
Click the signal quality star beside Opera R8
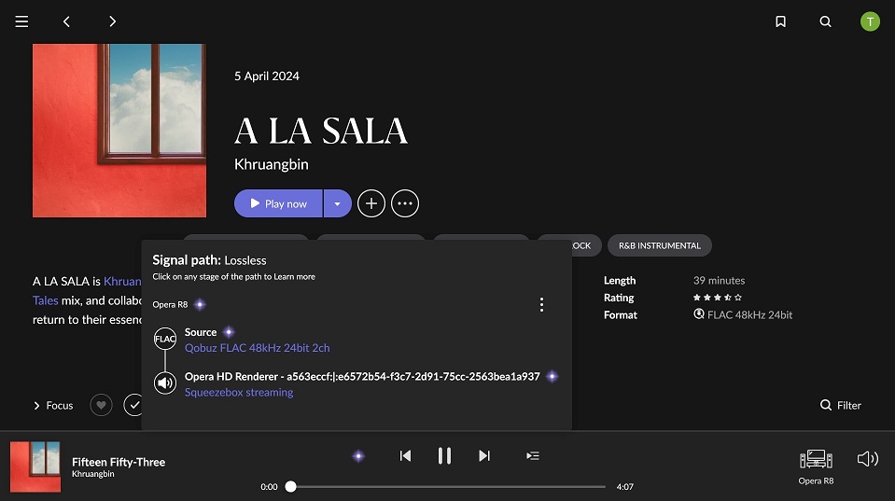(x=200, y=305)
